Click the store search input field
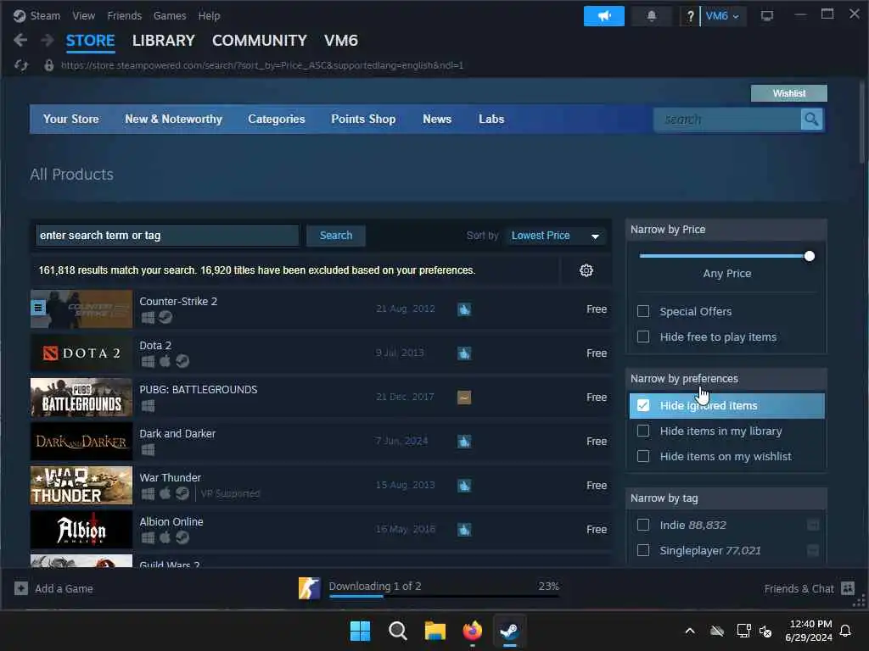Image resolution: width=869 pixels, height=651 pixels. [x=727, y=119]
